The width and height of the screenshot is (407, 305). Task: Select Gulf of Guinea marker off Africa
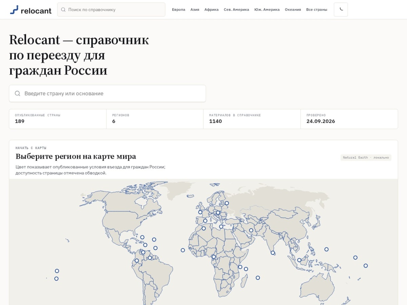point(214,257)
